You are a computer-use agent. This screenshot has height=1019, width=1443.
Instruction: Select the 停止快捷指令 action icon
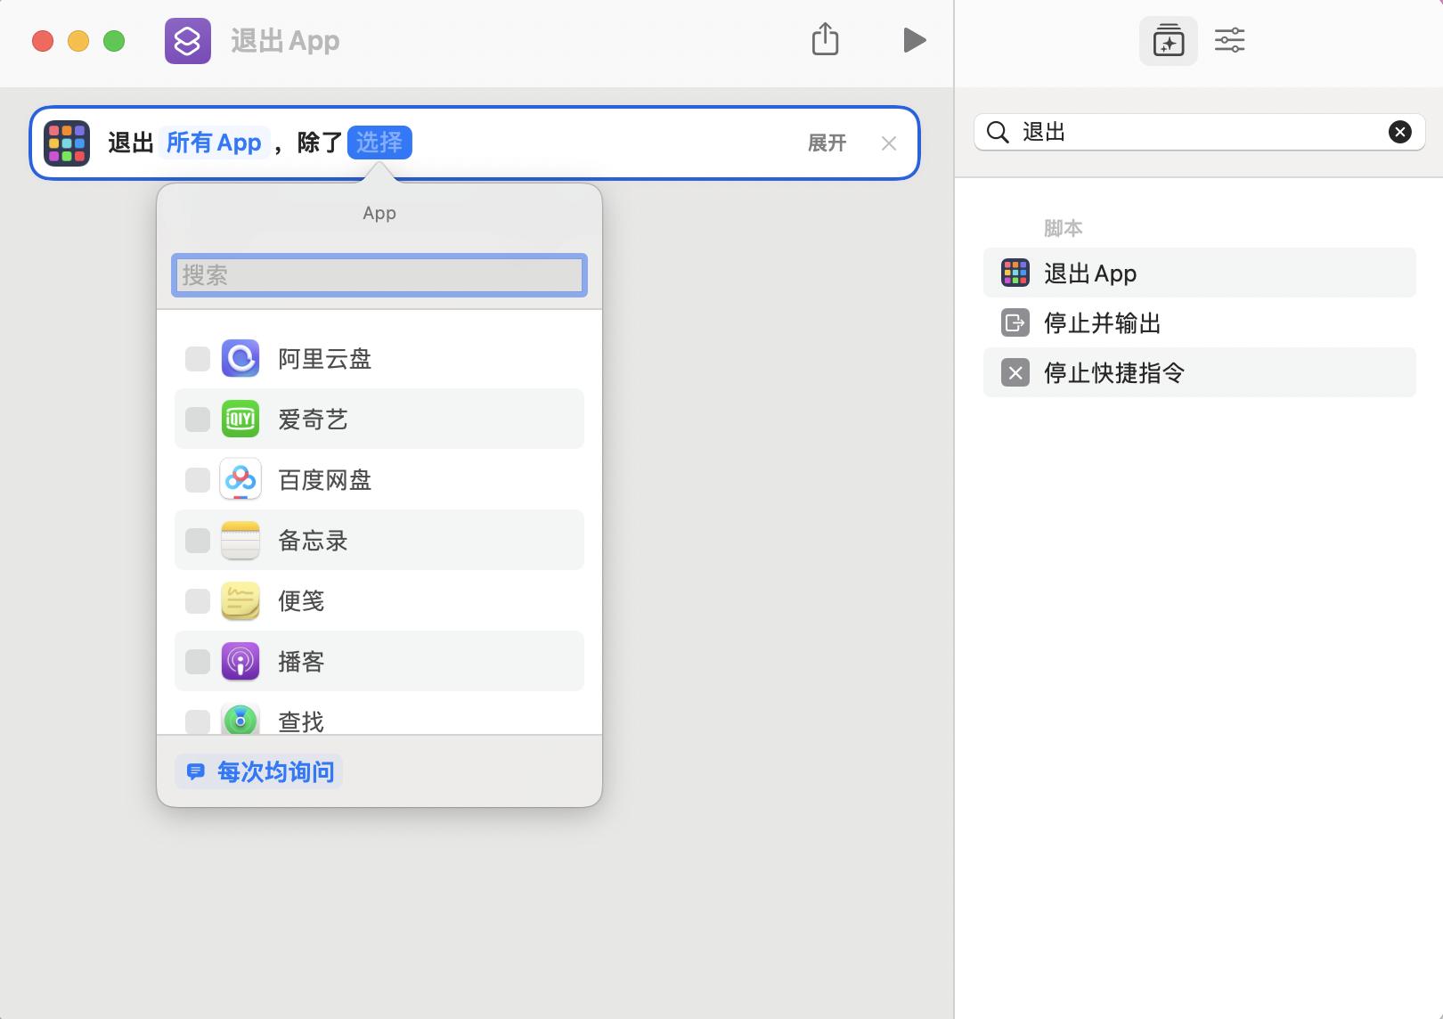pyautogui.click(x=1015, y=373)
